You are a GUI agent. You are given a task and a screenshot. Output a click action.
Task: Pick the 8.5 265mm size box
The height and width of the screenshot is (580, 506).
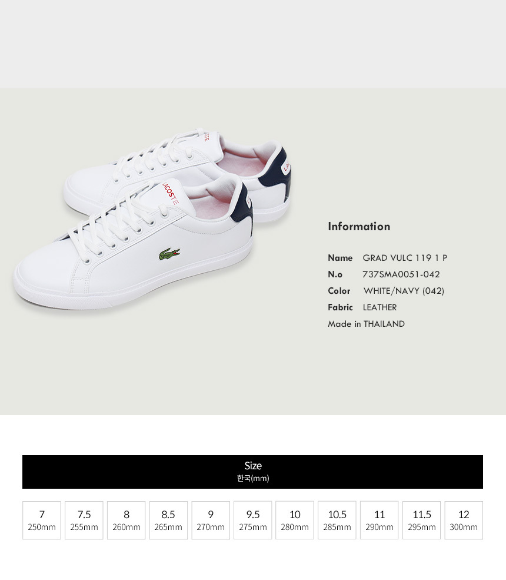pos(168,520)
